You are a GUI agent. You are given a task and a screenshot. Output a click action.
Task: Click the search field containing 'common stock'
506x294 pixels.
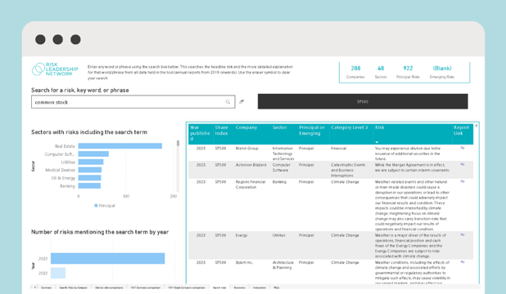pos(133,102)
